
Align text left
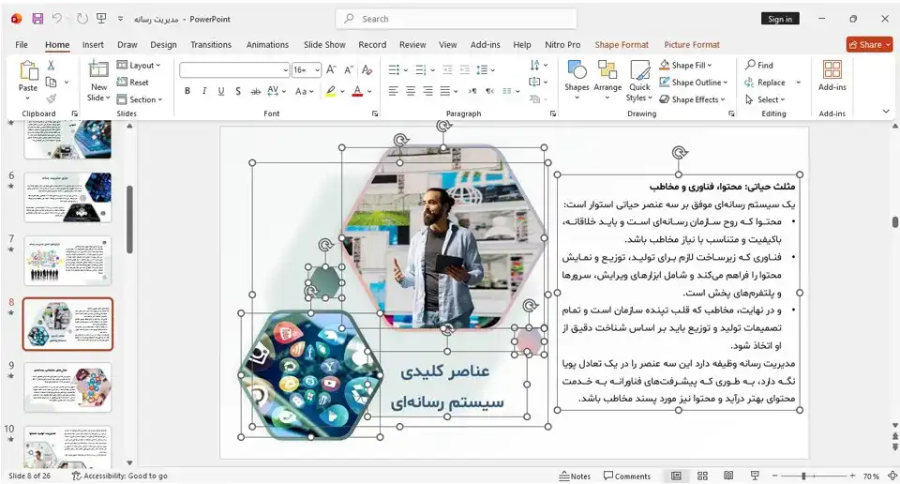[x=393, y=91]
